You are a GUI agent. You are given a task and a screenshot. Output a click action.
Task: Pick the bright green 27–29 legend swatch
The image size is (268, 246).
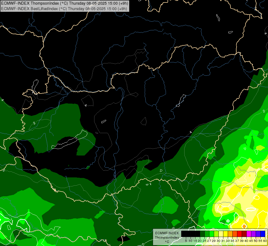tap(212, 234)
